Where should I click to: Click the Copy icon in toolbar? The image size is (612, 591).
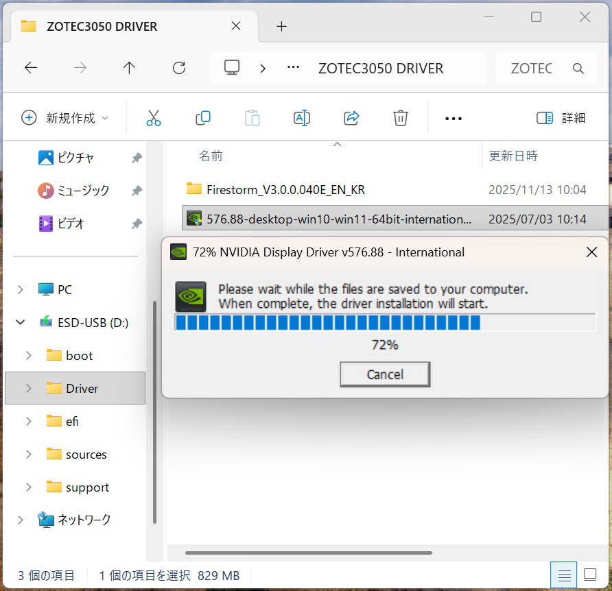(203, 118)
